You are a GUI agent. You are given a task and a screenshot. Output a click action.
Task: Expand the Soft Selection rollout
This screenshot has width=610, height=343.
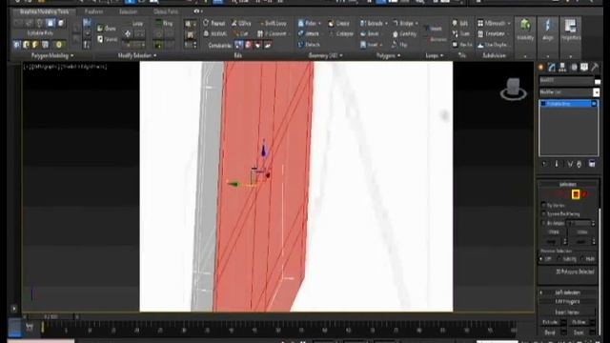(x=568, y=293)
